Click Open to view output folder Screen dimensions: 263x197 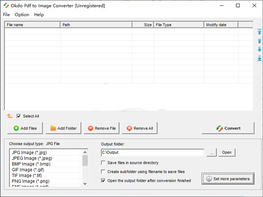(227, 152)
